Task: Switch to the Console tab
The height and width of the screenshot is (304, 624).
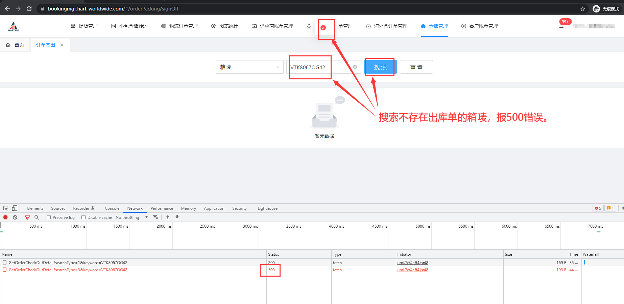Action: click(x=112, y=208)
